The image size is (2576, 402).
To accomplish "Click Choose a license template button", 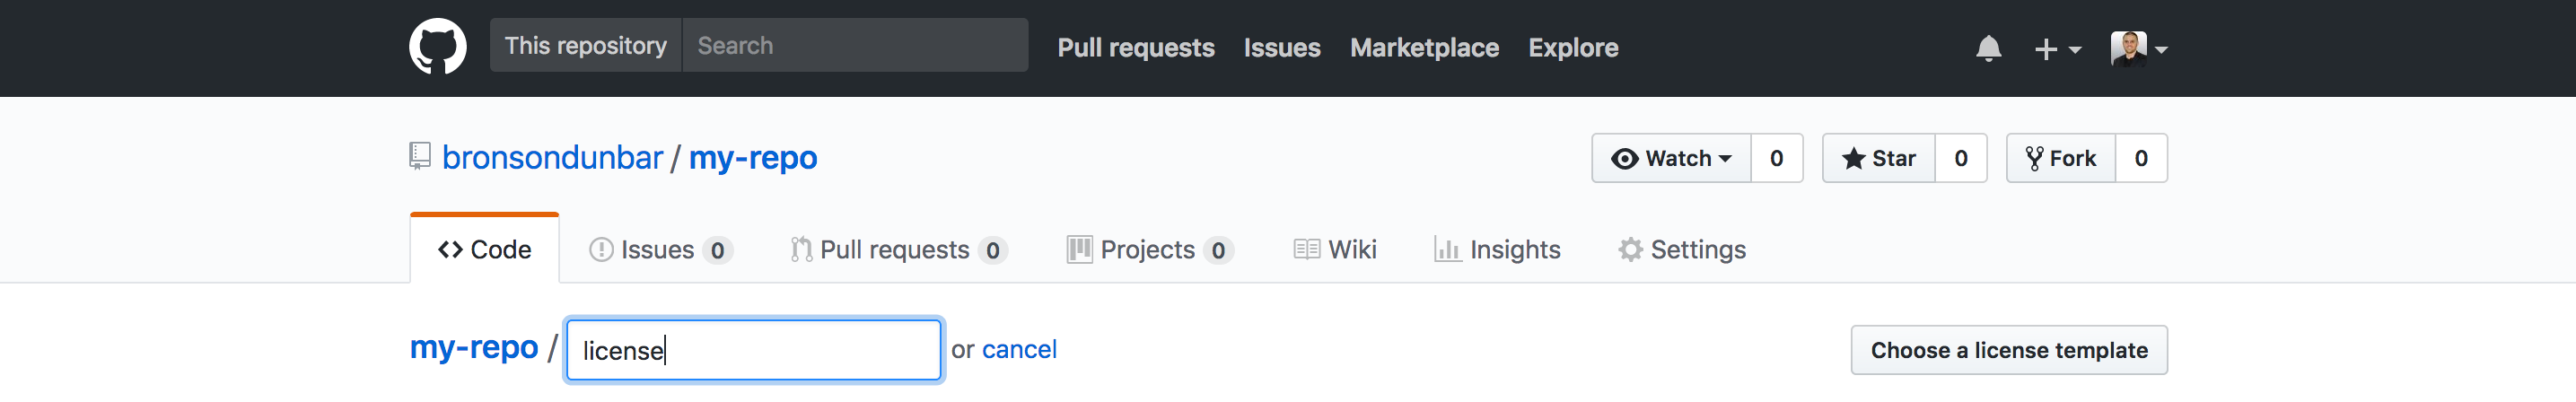I will 2008,350.
